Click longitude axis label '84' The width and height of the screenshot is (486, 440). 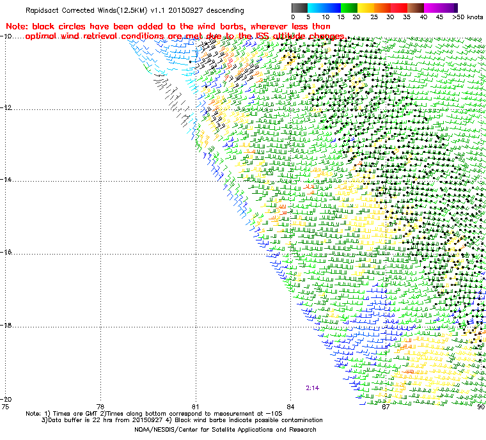(x=290, y=407)
